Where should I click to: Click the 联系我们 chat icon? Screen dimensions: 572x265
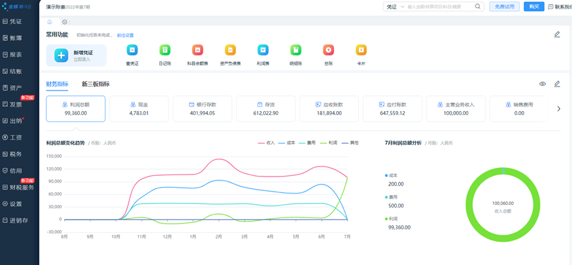point(551,7)
